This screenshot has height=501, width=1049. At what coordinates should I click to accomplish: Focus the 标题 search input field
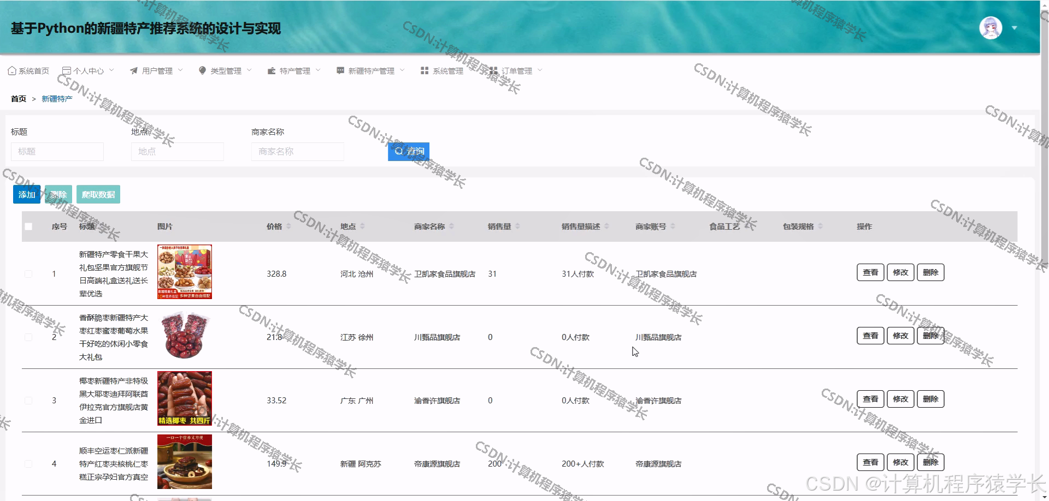click(57, 152)
